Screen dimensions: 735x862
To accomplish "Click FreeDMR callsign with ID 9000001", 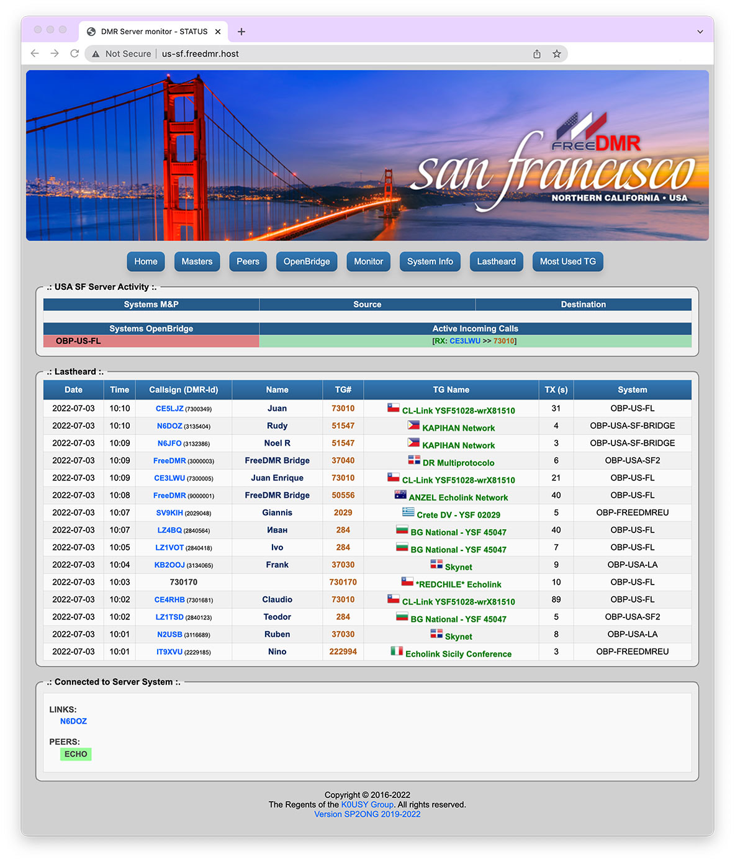I will click(169, 495).
